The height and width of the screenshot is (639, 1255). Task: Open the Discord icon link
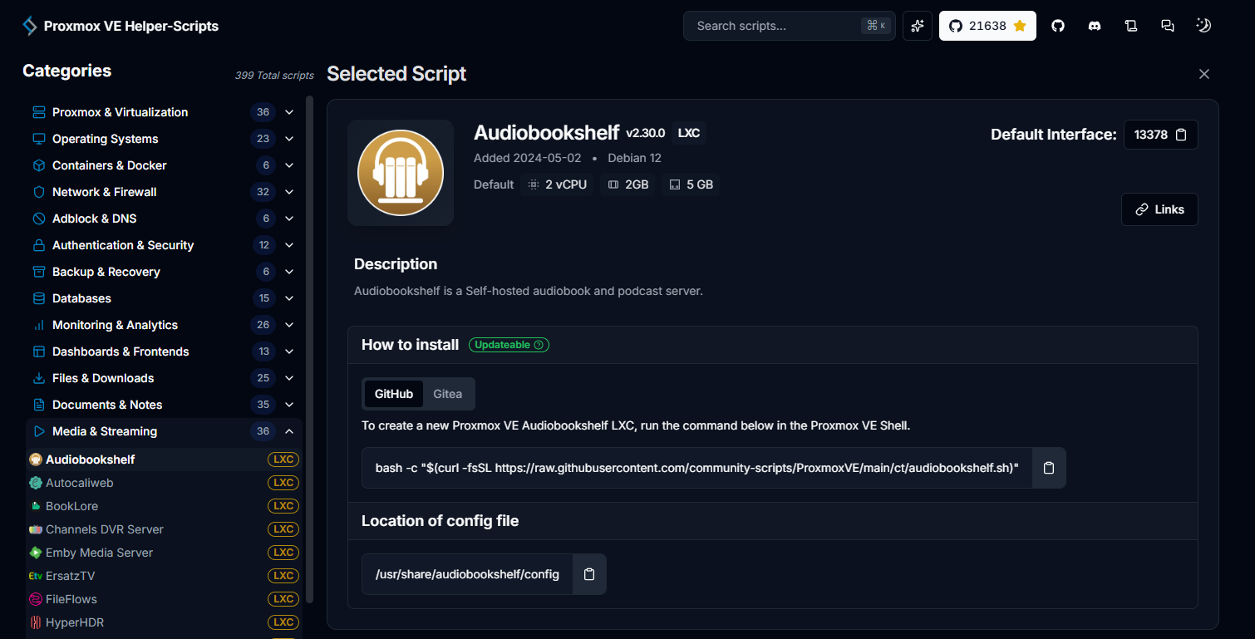1095,26
